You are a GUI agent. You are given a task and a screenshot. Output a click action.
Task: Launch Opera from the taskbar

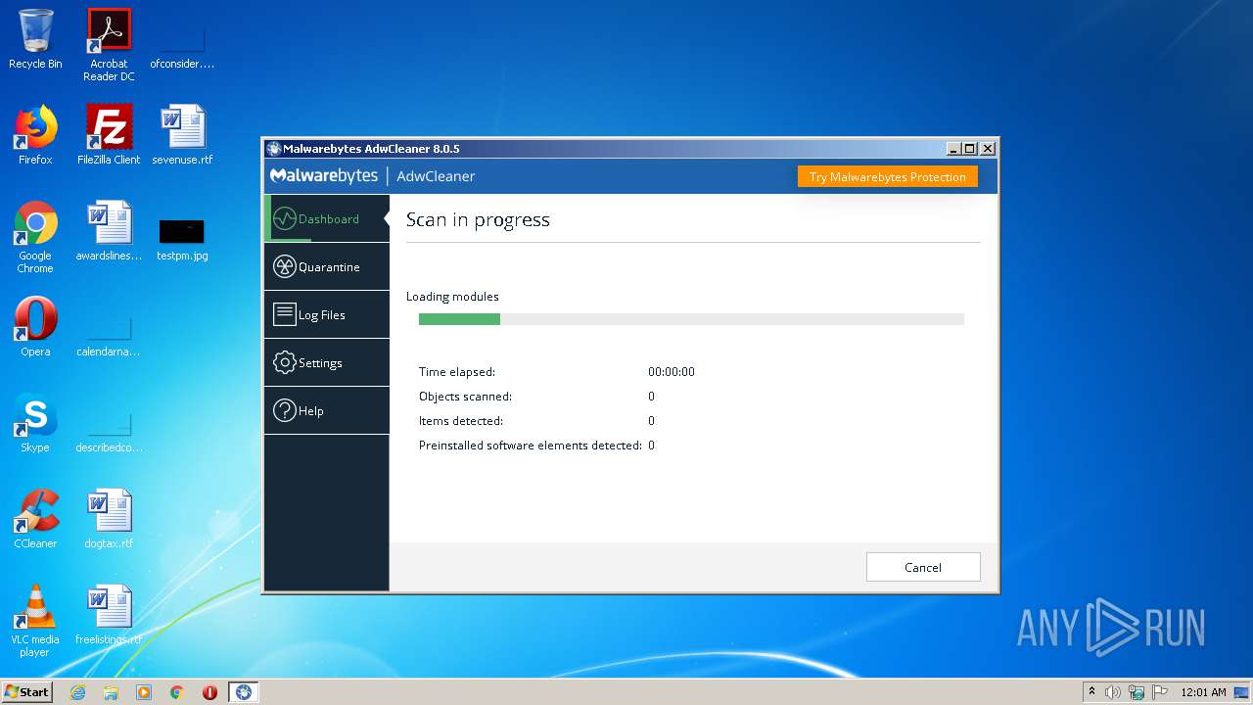(x=209, y=692)
